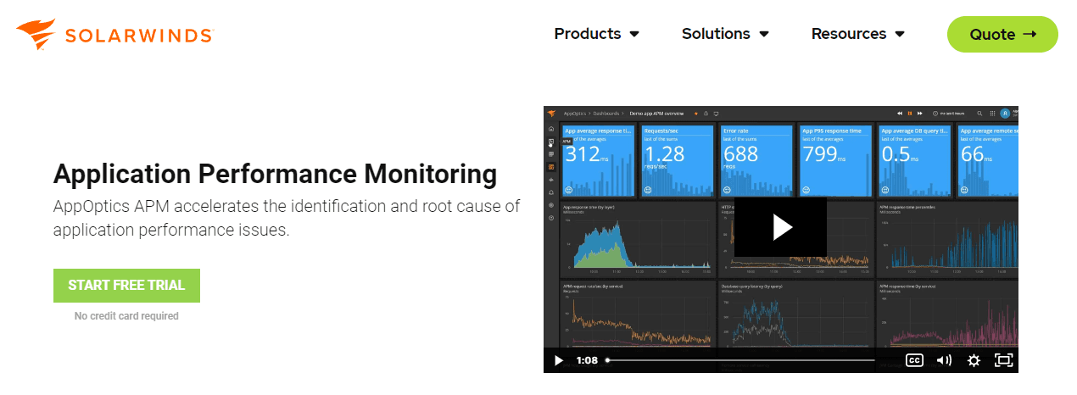Screen dimensions: 1077x395
Task: Open the Products dropdown menu
Action: click(596, 34)
